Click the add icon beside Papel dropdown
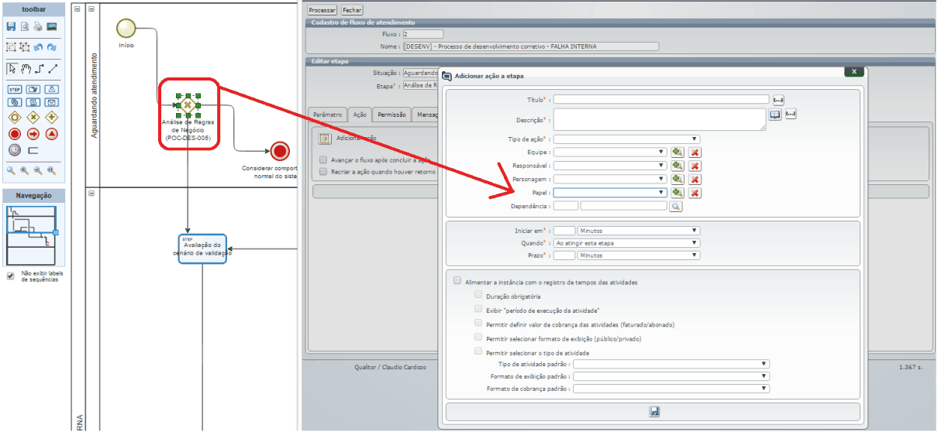 pos(678,193)
